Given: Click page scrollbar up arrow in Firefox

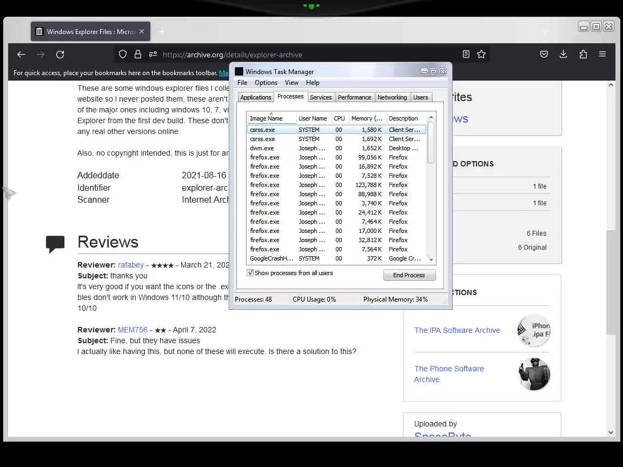Looking at the screenshot, I should (611, 85).
